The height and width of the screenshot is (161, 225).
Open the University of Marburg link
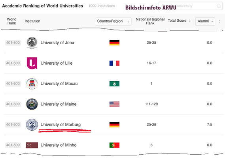click(x=61, y=124)
